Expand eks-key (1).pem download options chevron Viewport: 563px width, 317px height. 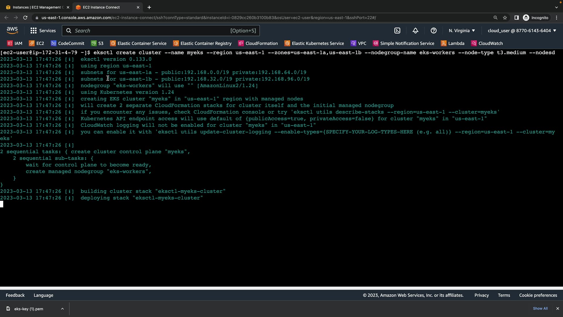coord(62,309)
